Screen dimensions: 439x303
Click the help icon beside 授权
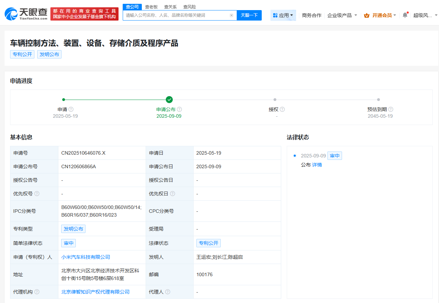click(282, 109)
